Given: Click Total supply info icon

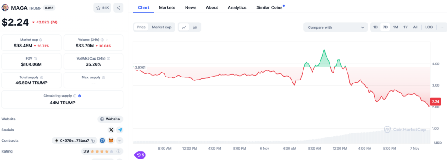Looking at the screenshot, I should click(x=41, y=77).
